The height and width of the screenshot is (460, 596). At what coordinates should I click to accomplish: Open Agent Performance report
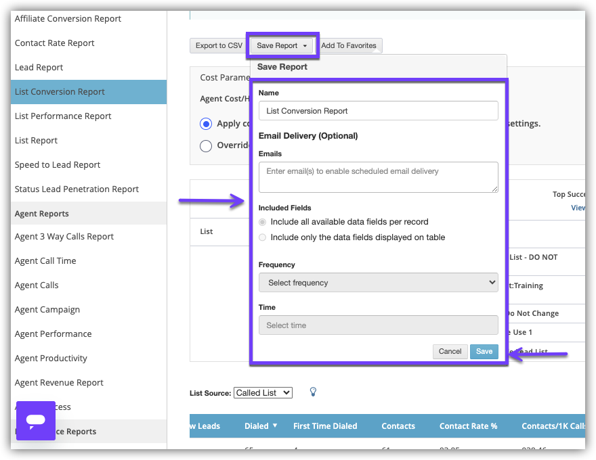point(54,333)
